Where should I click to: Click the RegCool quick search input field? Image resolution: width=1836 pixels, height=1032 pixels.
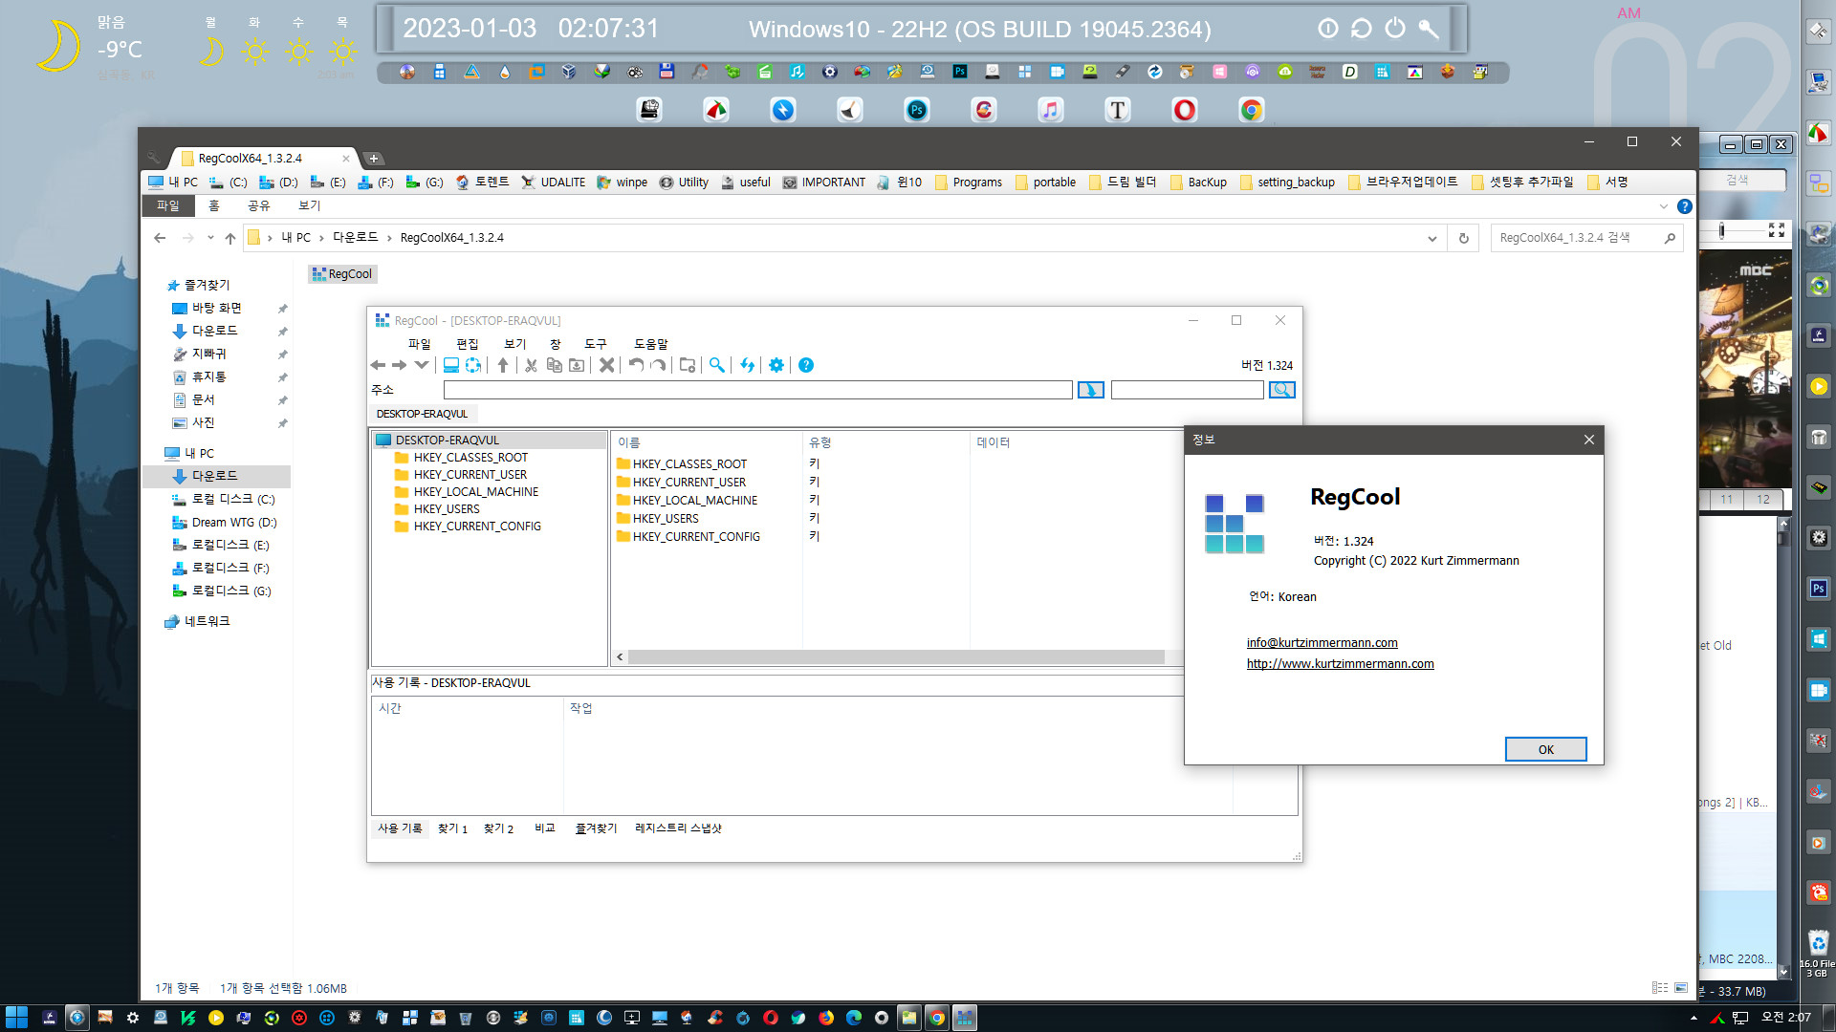[1187, 390]
